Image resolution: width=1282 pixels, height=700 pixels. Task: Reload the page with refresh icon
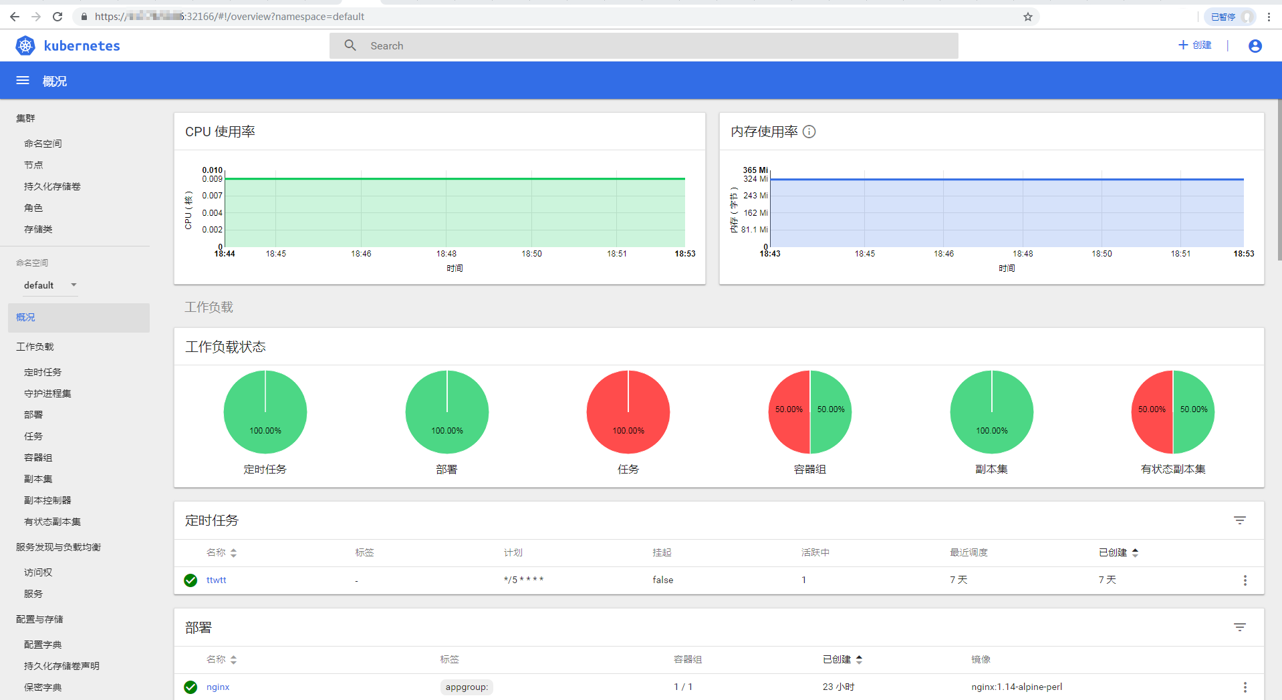(57, 17)
